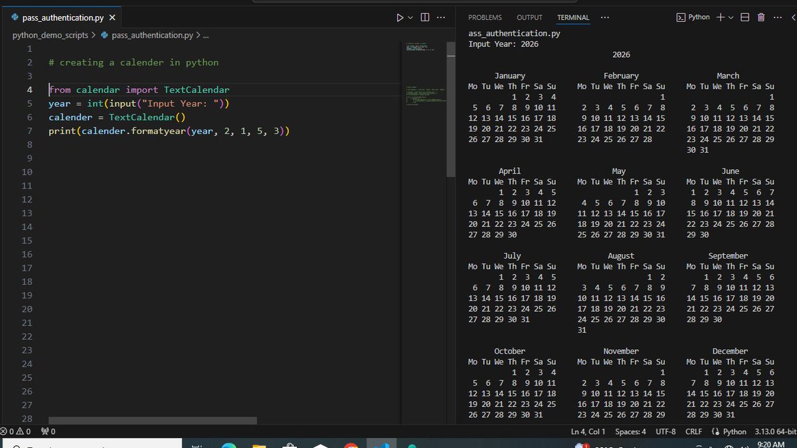797x448 pixels.
Task: Click the 'June' heading in terminal
Action: [731, 171]
